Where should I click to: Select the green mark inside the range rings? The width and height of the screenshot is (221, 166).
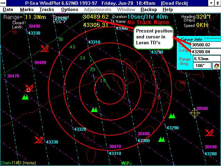[94, 110]
